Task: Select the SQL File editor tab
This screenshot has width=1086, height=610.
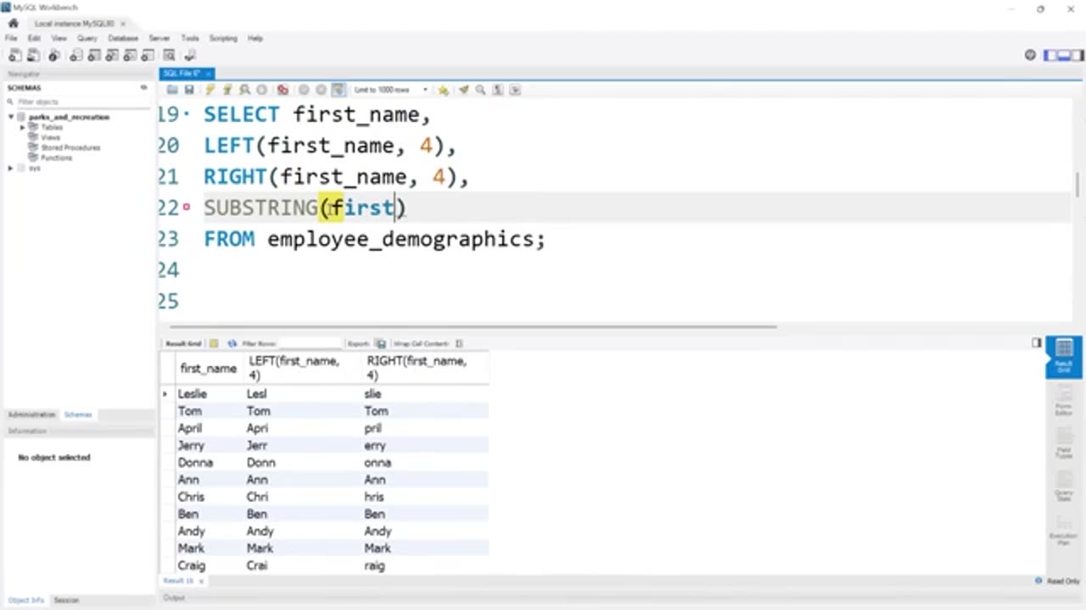Action: click(182, 74)
